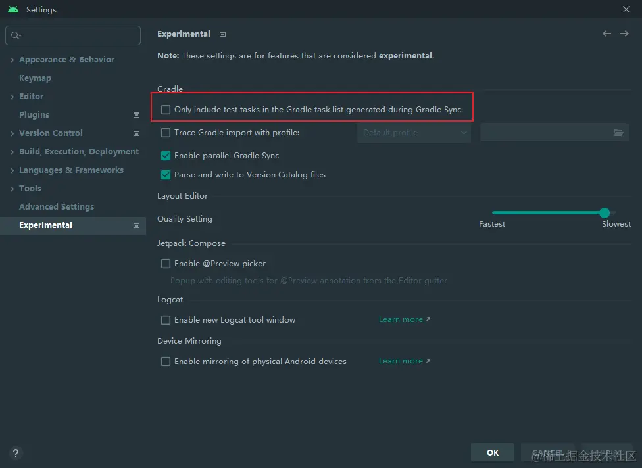Click the project-level icon next to Version Control
The image size is (642, 468).
136,133
